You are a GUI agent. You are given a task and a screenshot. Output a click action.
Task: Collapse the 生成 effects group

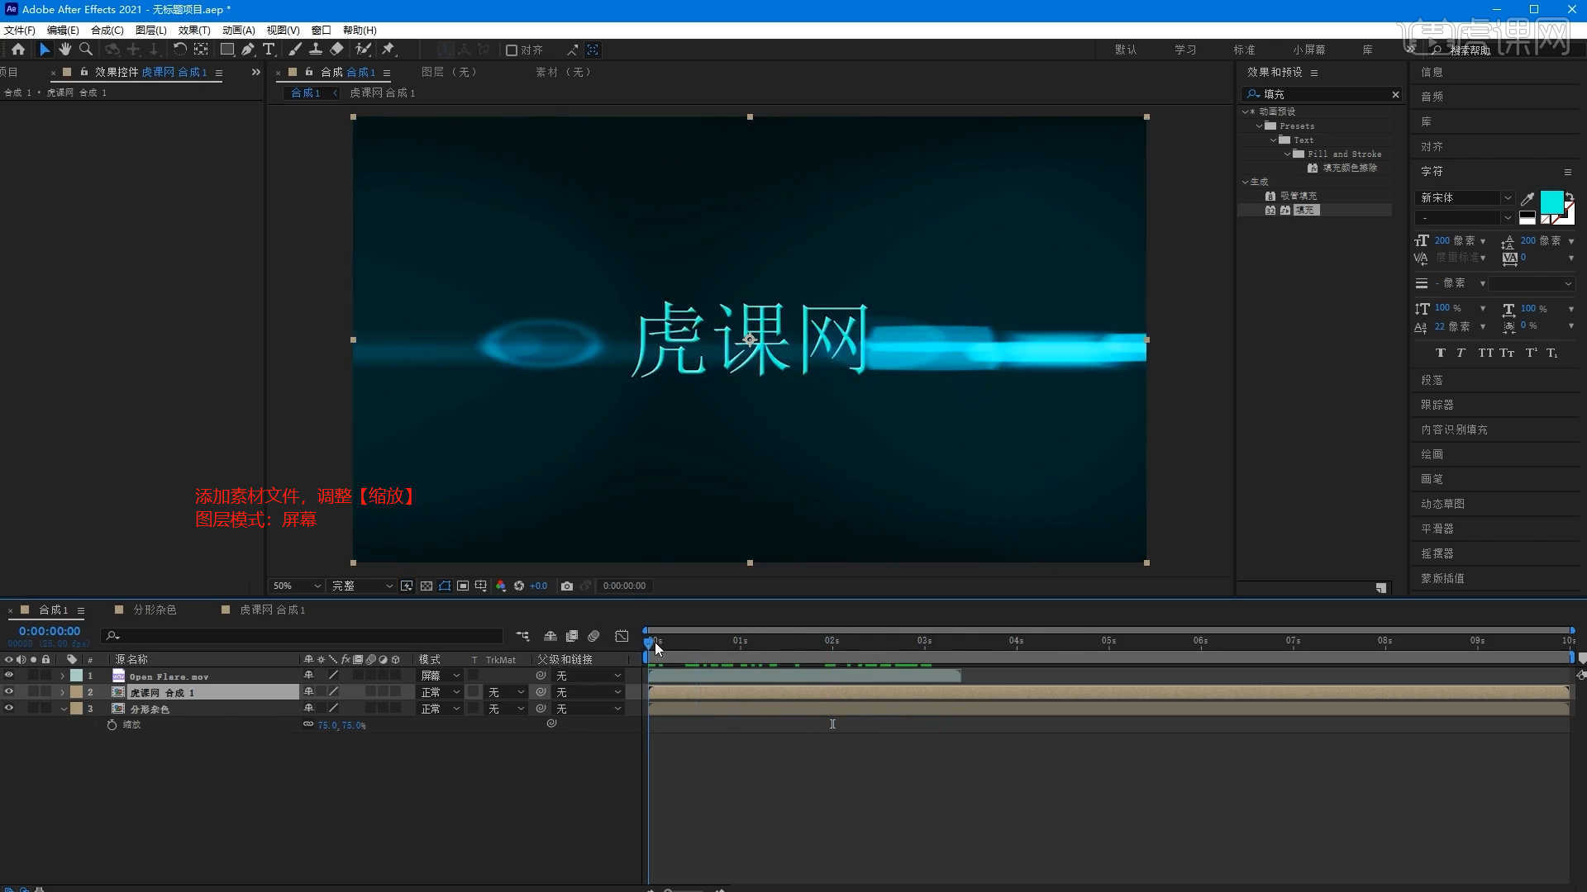(x=1246, y=182)
